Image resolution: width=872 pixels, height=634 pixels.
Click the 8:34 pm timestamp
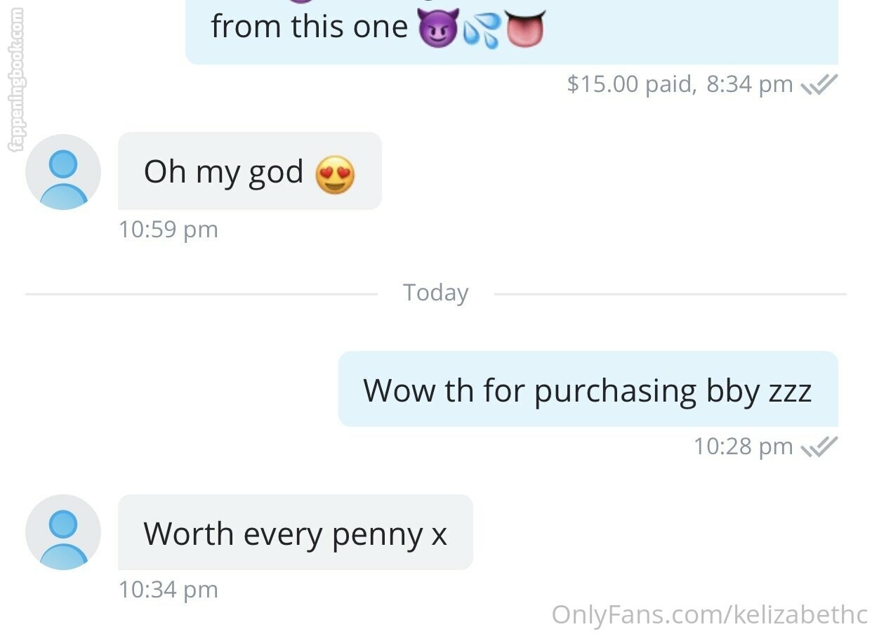tap(750, 84)
